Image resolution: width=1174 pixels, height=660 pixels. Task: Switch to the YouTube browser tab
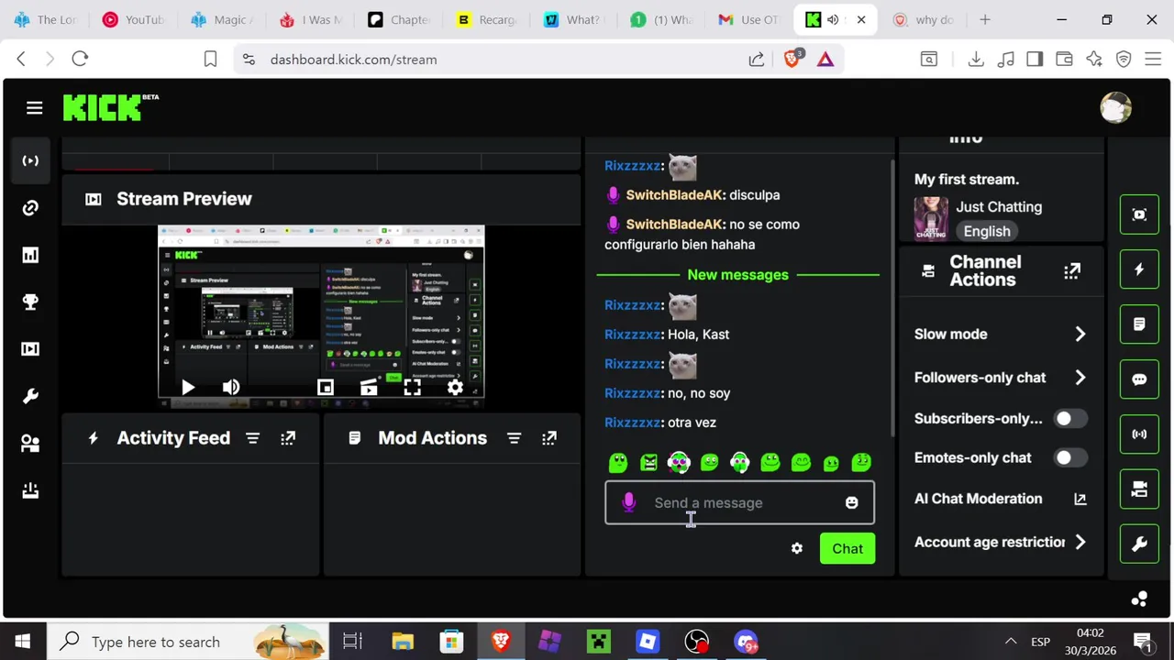tap(132, 19)
